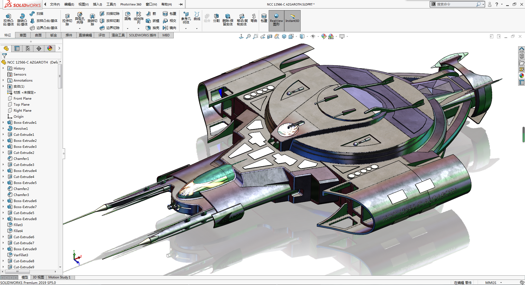525x285 pixels.
Task: Choose the 抽壳 shell tool
Action: tap(153, 28)
